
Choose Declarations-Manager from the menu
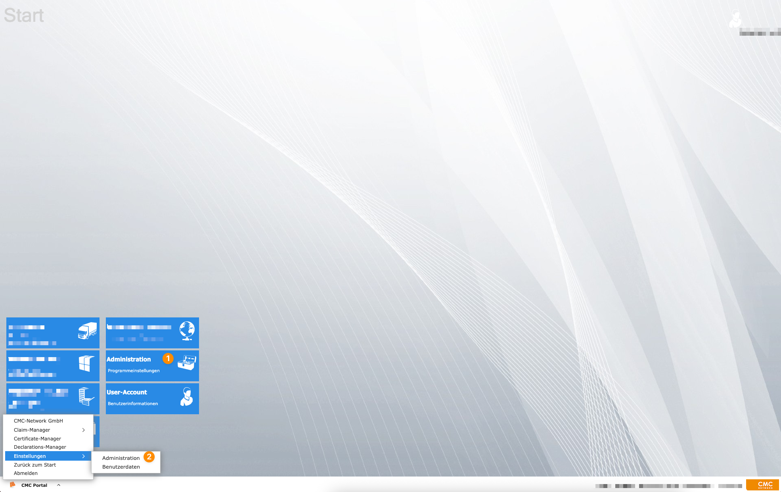[x=40, y=447]
